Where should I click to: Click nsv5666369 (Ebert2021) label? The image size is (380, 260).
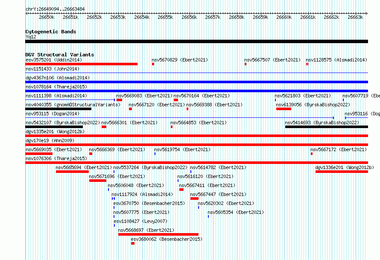pyautogui.click(x=117, y=149)
